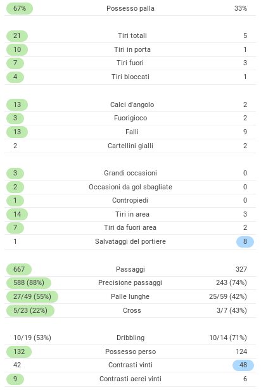Screen dimensions: 261x392
Task: Click the blue 8 goalkeeper saves badge
Action: (245, 241)
